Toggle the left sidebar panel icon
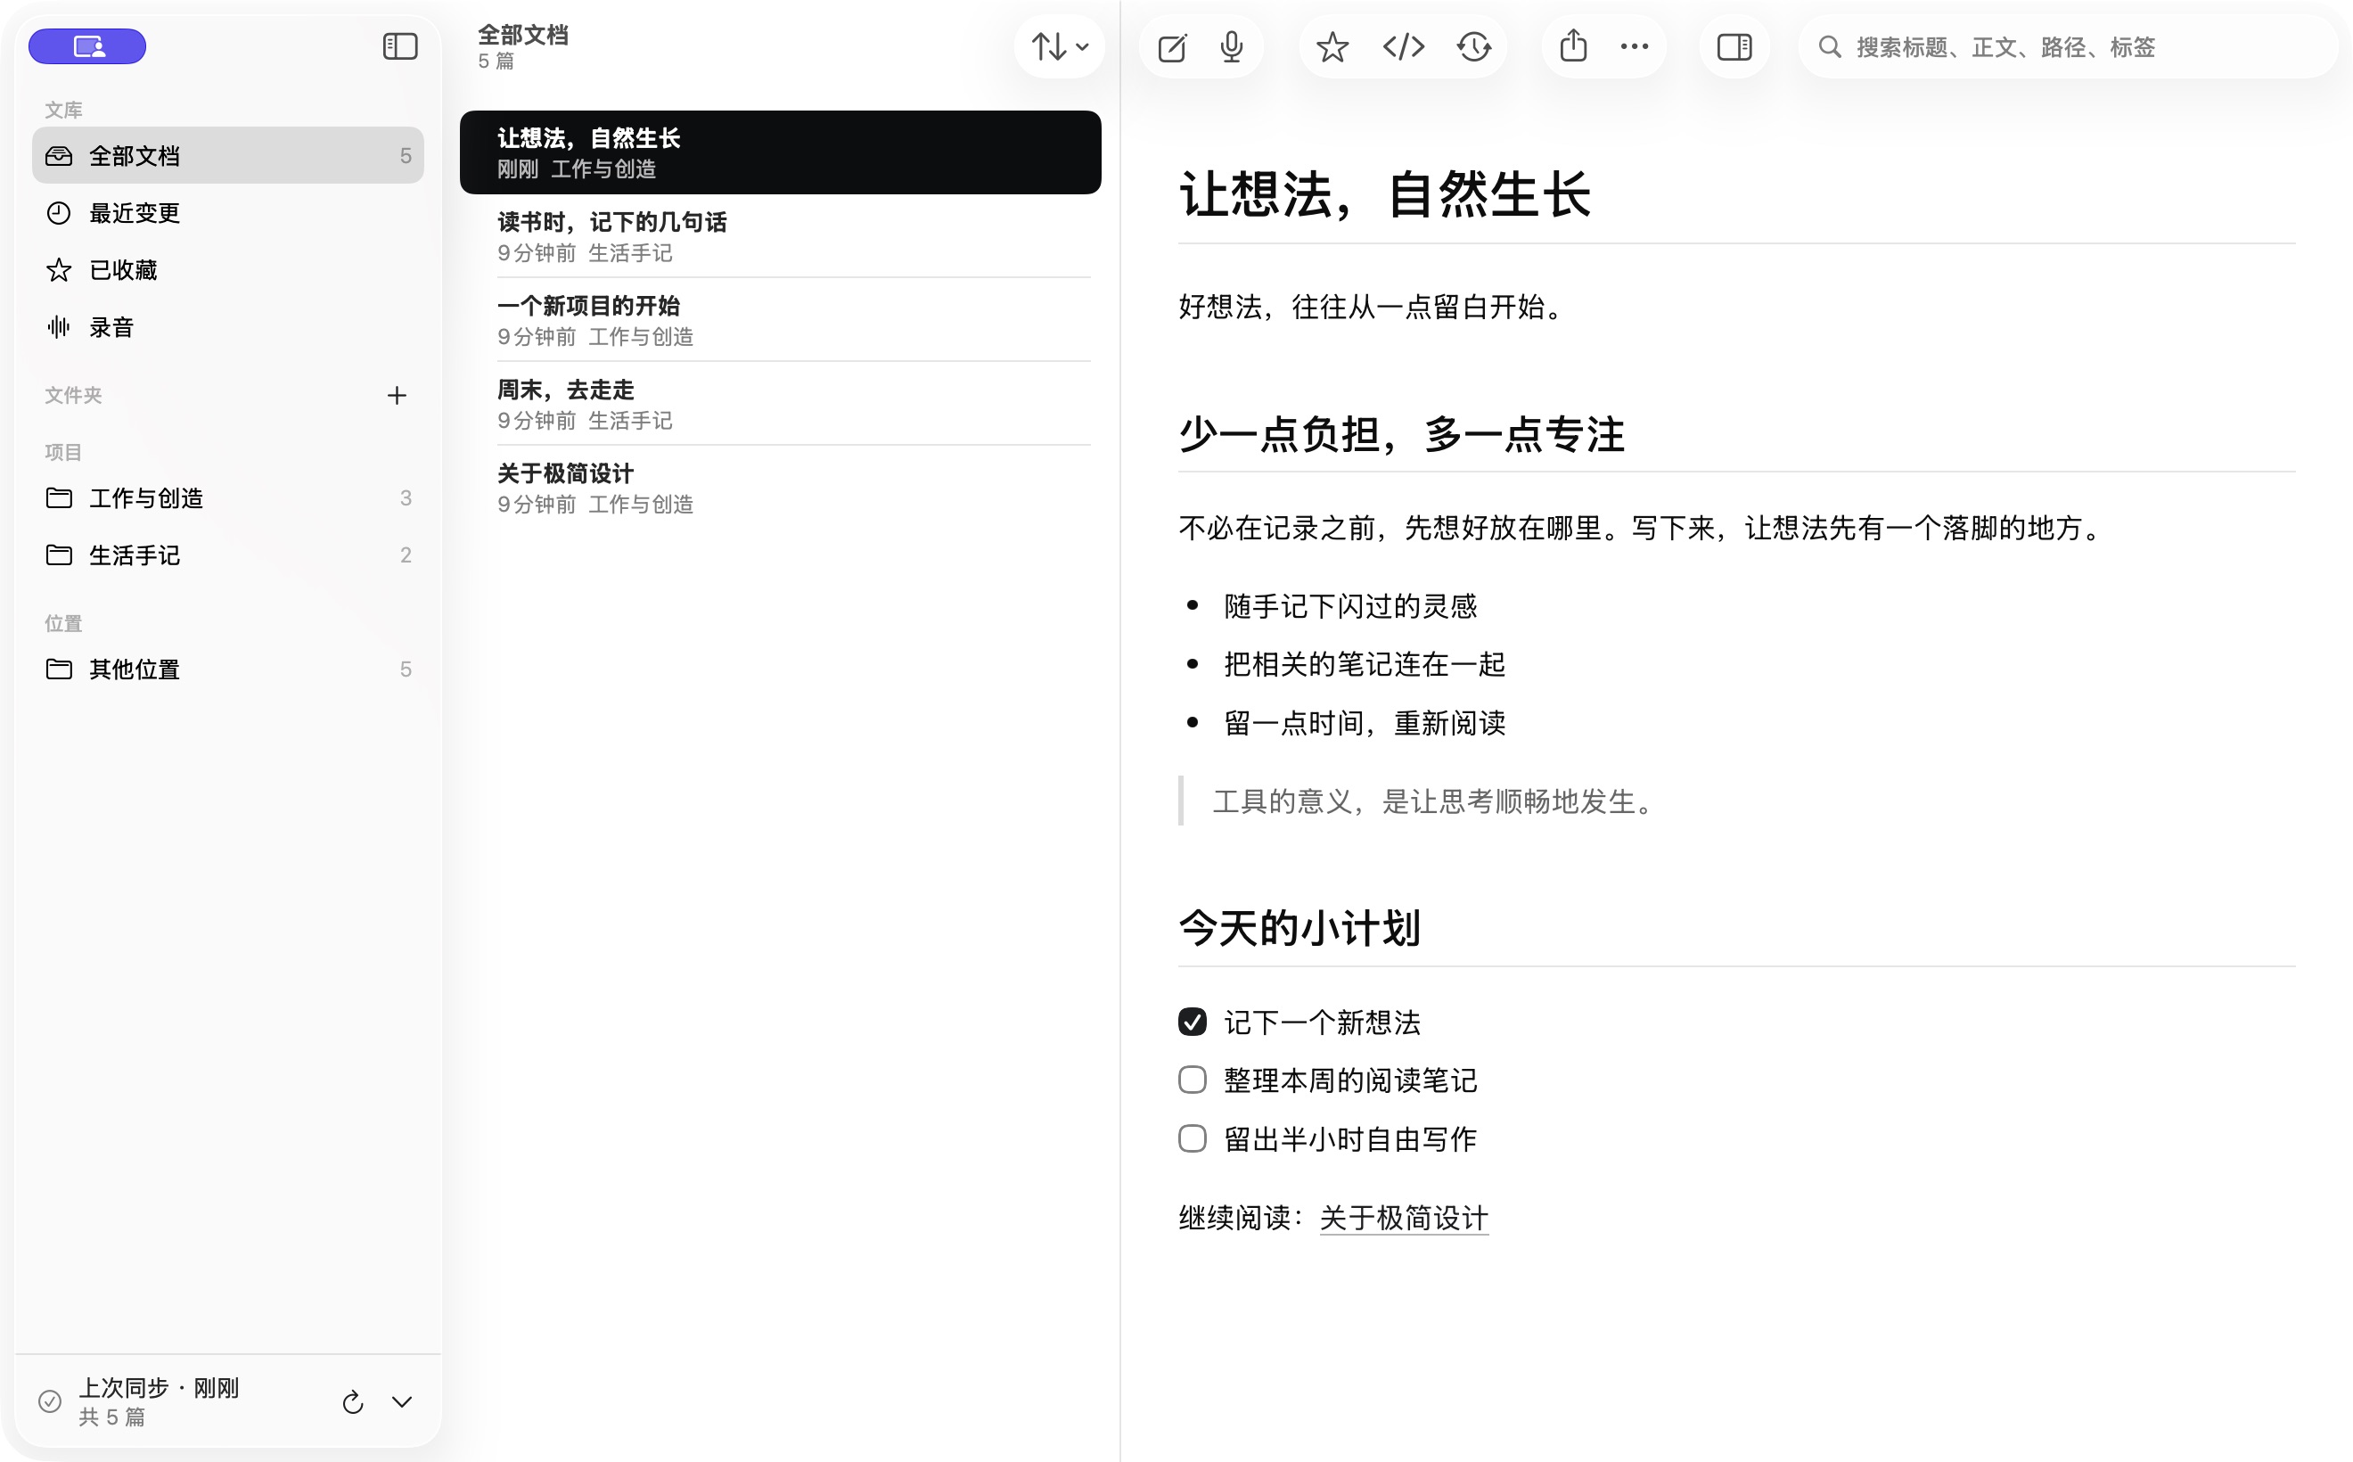Screen dimensions: 2353x1462 click(400, 46)
